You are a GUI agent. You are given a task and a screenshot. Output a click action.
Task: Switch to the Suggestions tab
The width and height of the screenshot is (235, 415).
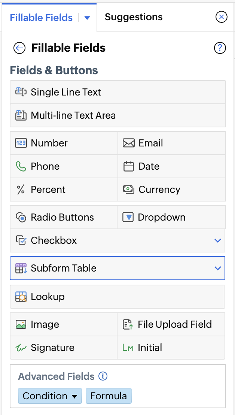click(134, 17)
